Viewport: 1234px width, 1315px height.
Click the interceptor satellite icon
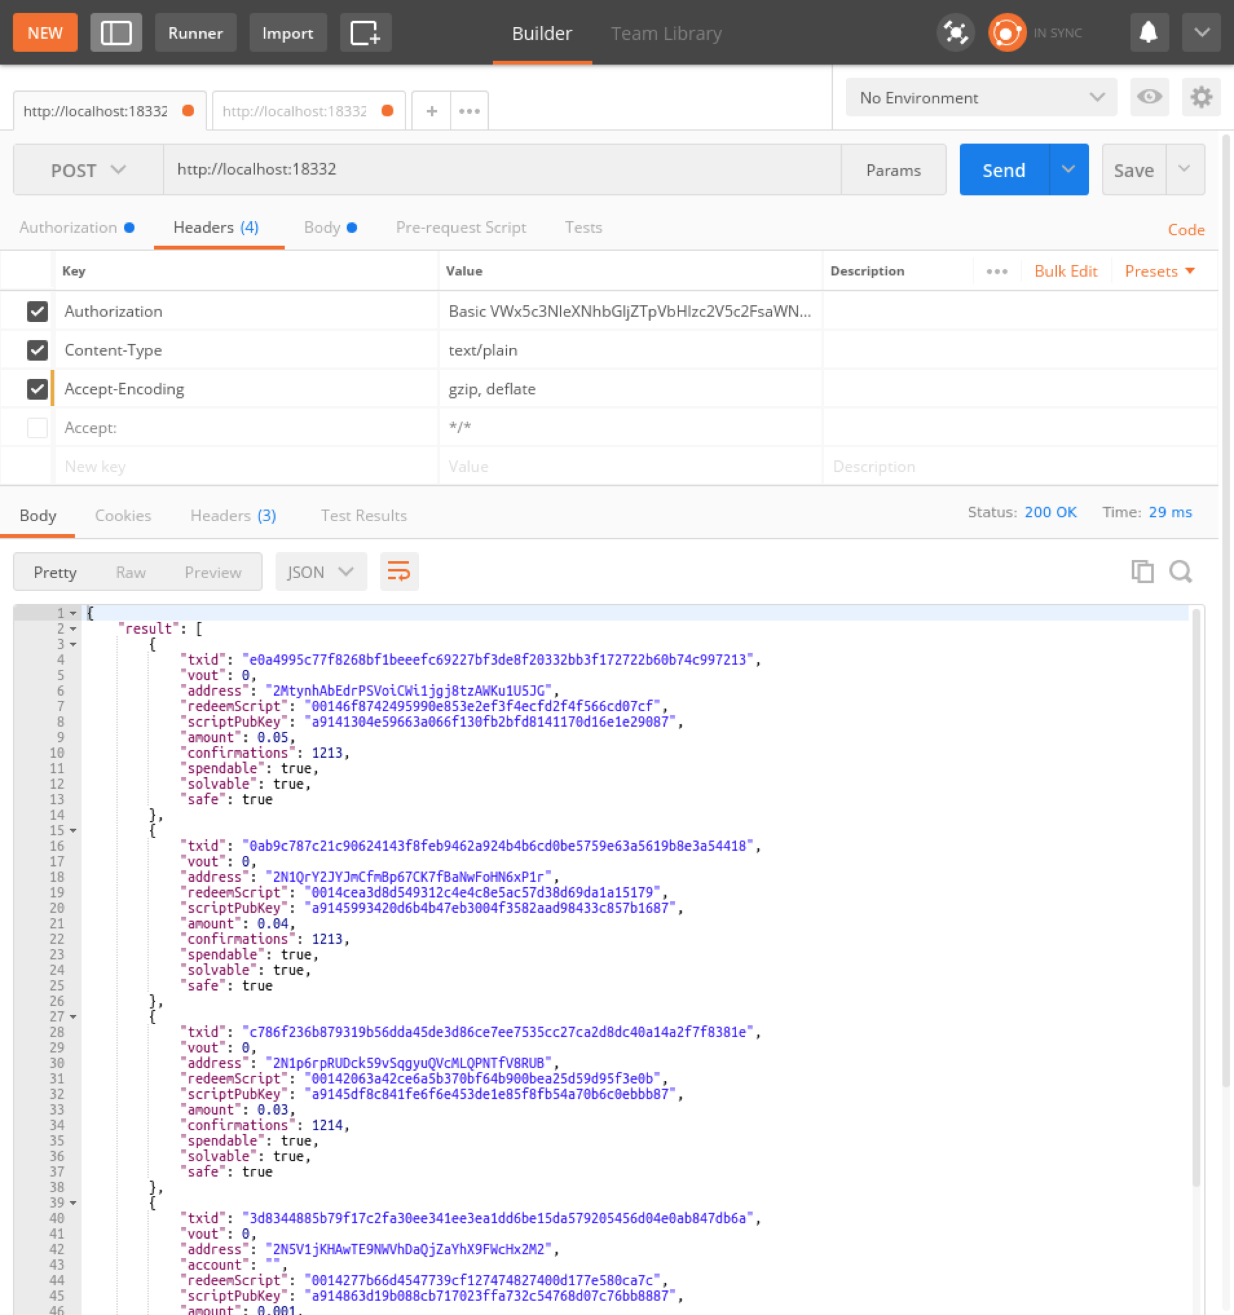(956, 32)
